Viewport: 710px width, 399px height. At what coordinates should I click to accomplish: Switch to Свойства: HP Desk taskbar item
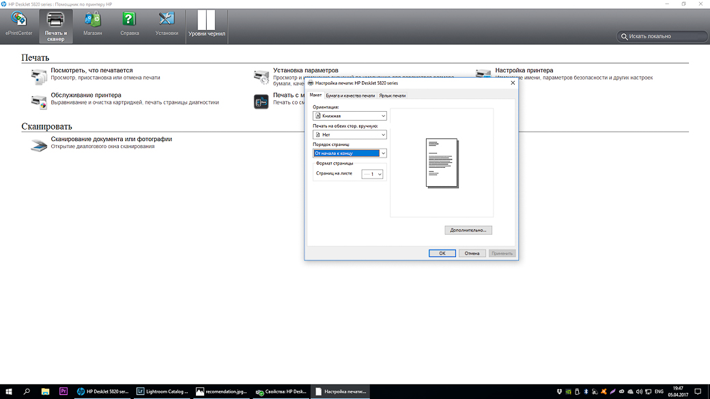(281, 391)
